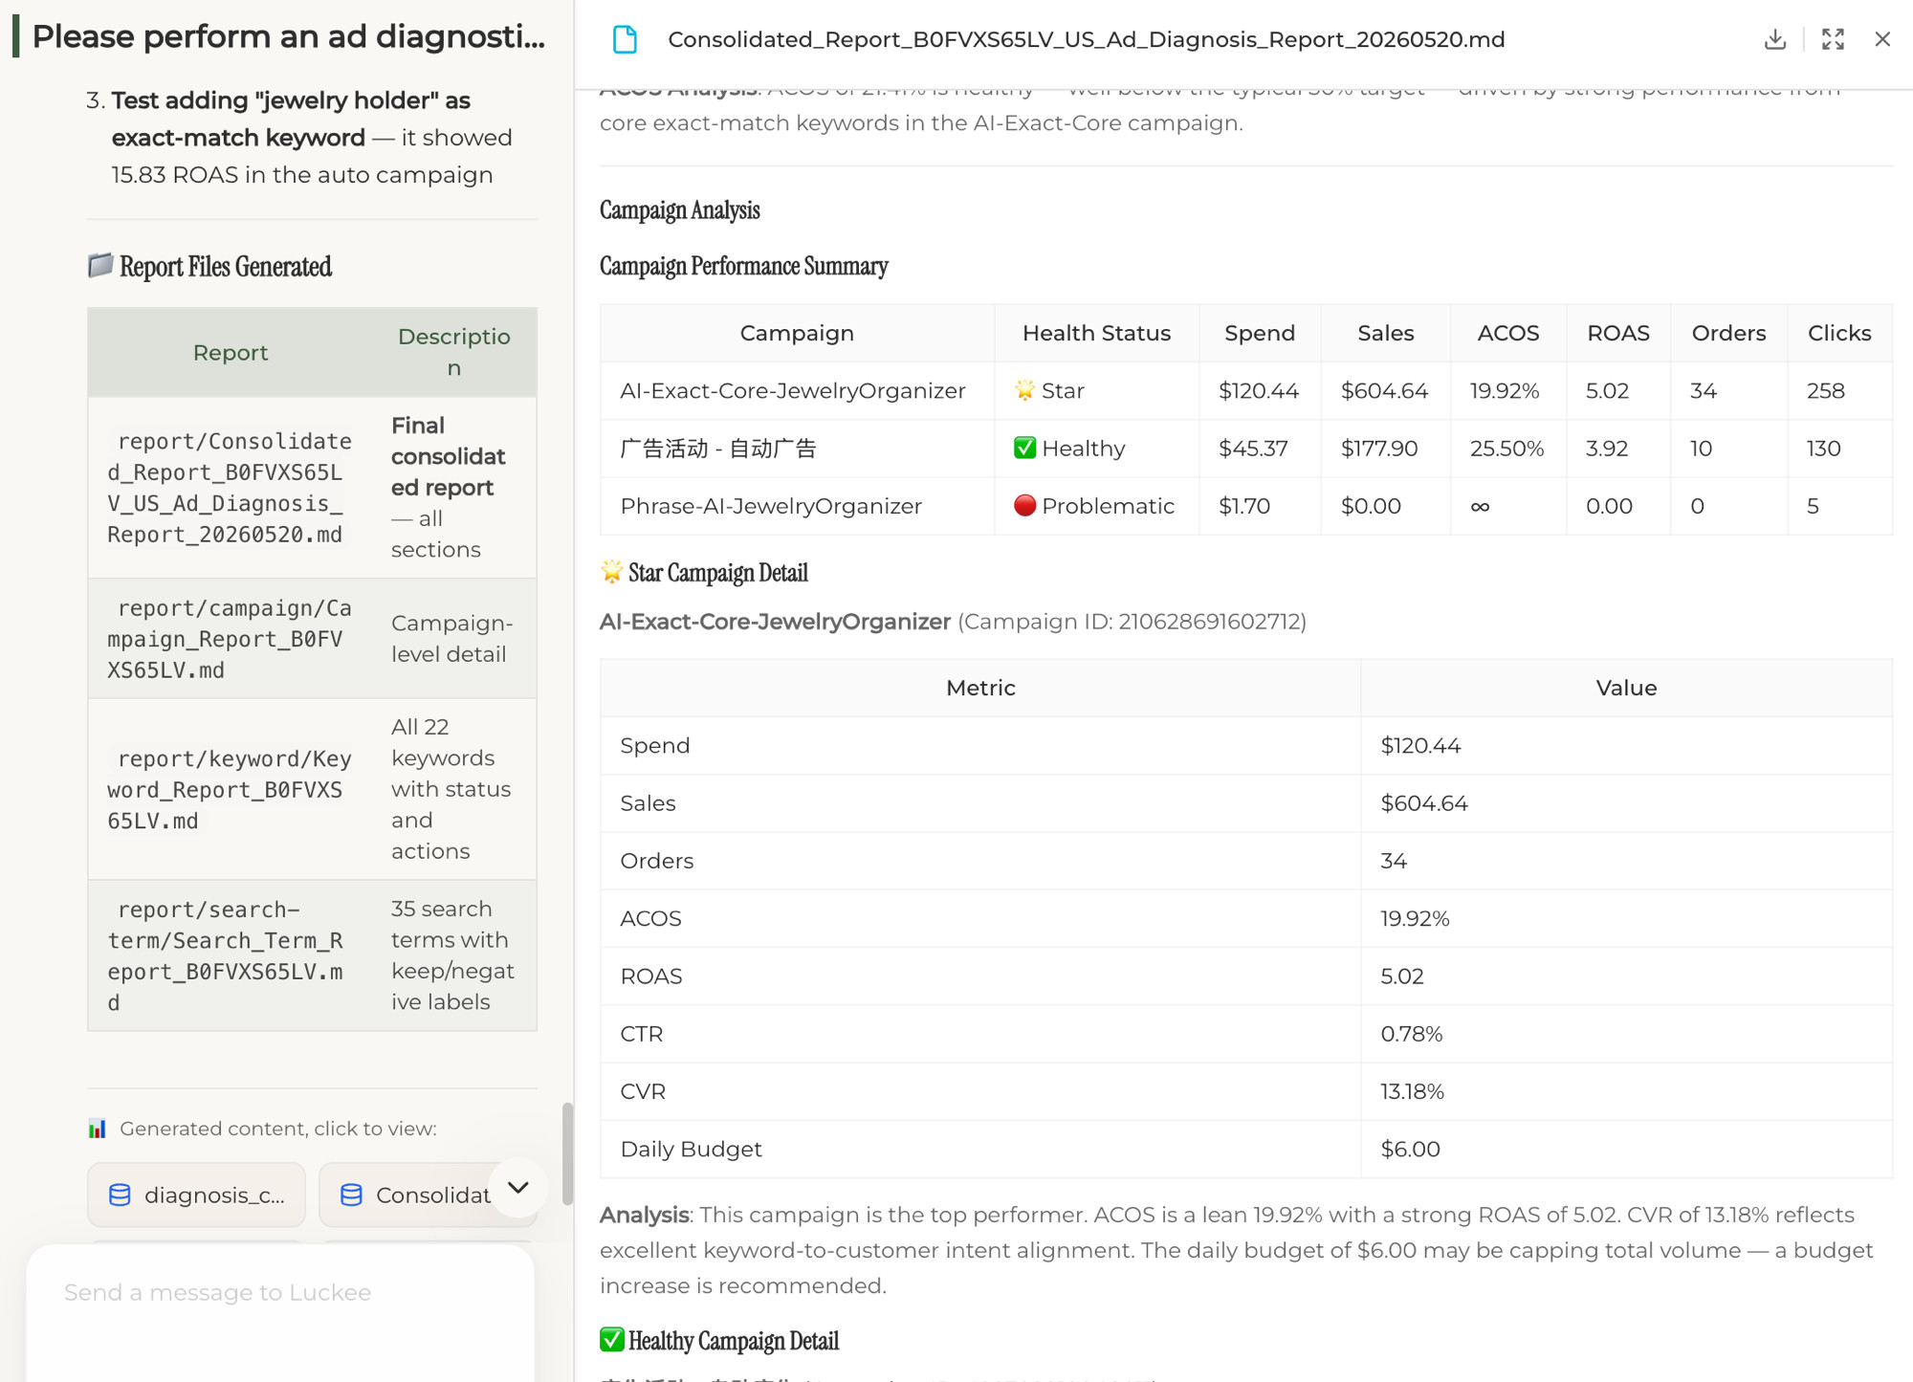Image resolution: width=1913 pixels, height=1382 pixels.
Task: Open the Consolidat... generated content chip
Action: (428, 1195)
